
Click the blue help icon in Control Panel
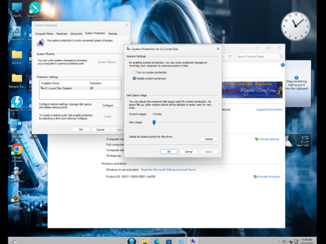click(x=282, y=65)
